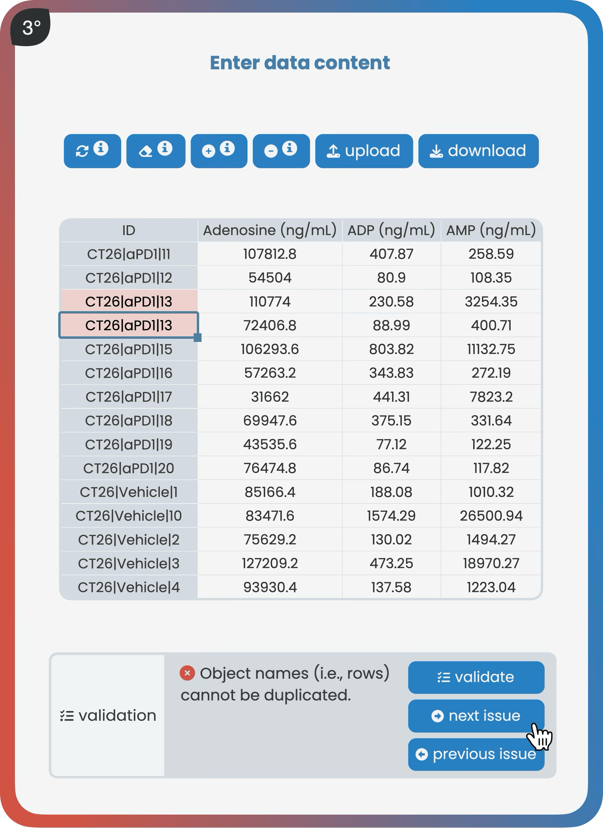Click adenosine cell 54504
The width and height of the screenshot is (603, 828).
point(270,278)
